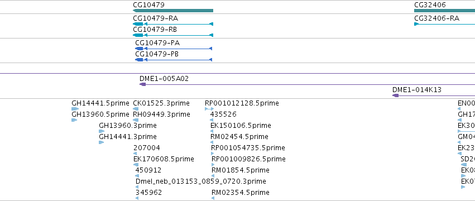Click the DME1-014K13 feature arrow
This screenshot has width=475, height=201.
click(434, 95)
